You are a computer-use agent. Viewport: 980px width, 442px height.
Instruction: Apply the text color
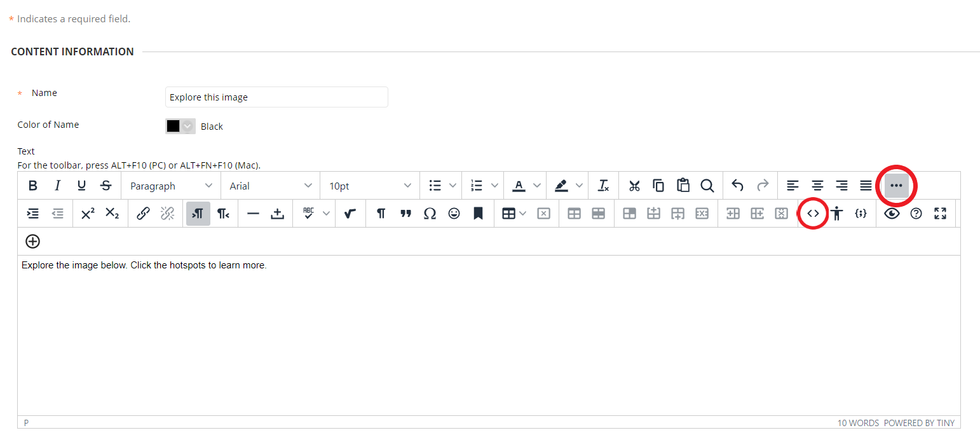click(x=519, y=186)
